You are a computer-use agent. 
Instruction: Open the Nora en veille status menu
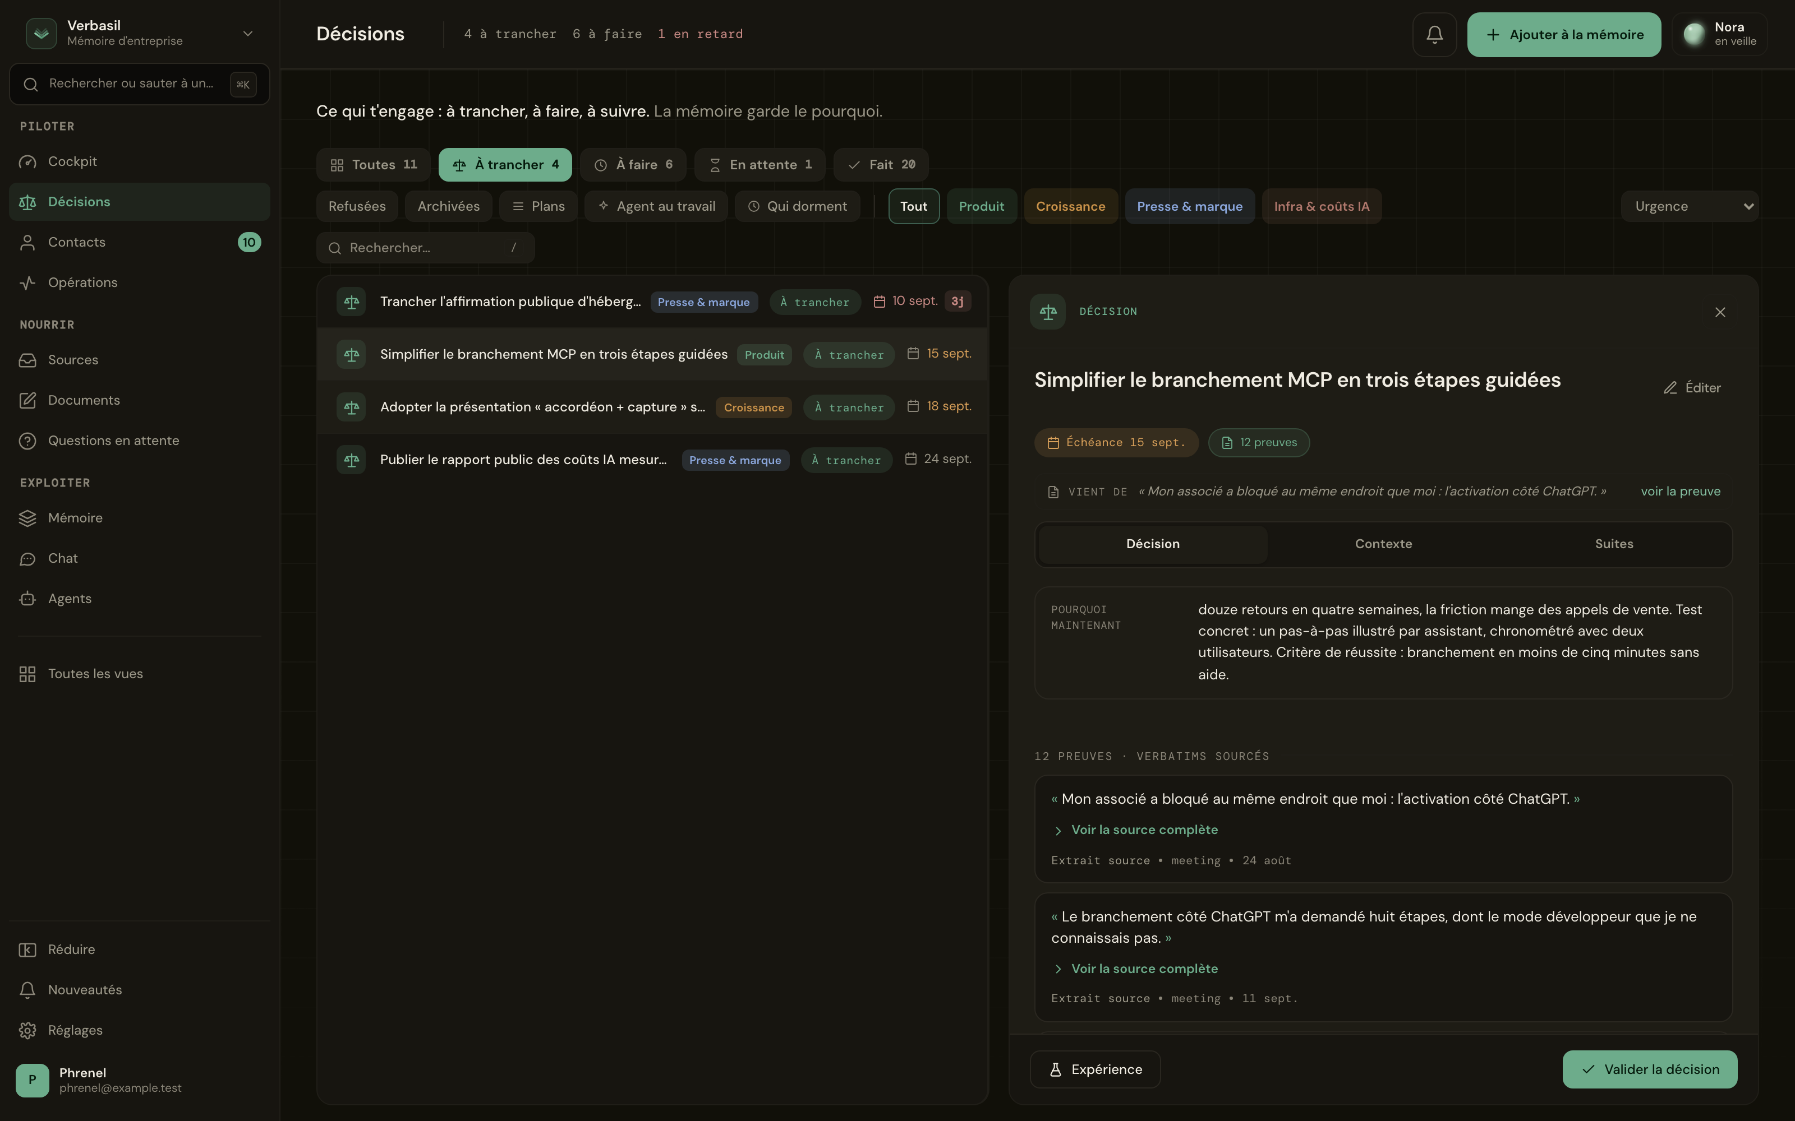(x=1719, y=34)
